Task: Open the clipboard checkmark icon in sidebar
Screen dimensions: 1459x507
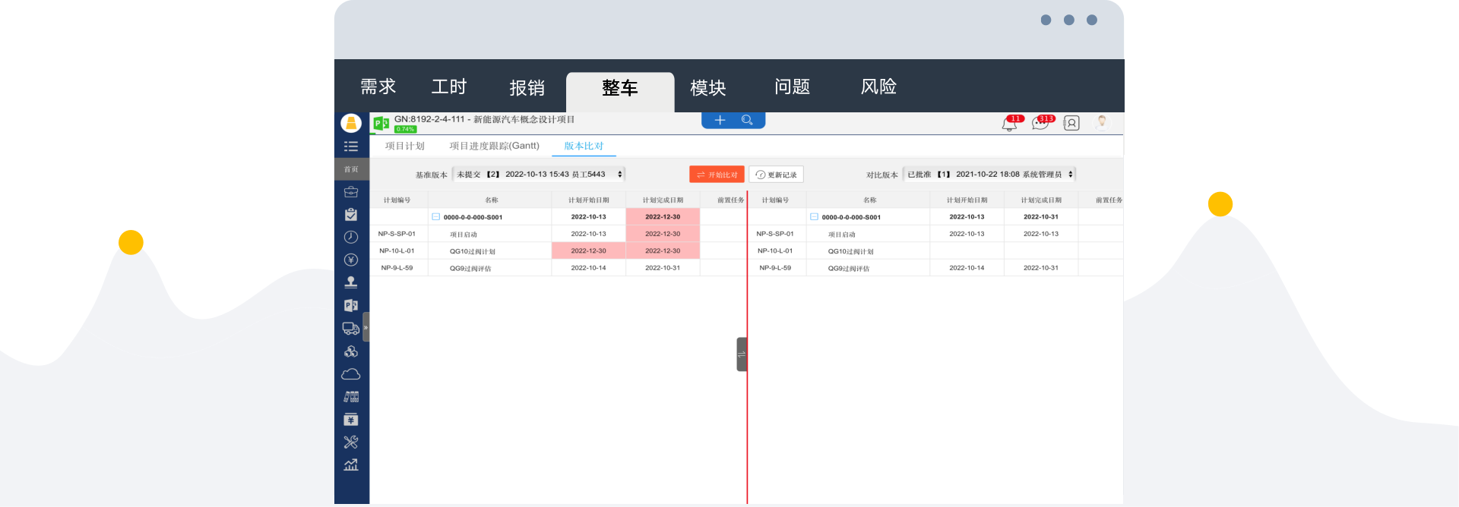Action: pos(351,215)
